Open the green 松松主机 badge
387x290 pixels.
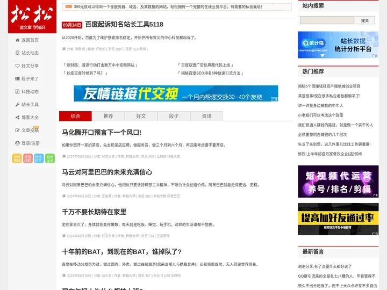tap(50, 158)
